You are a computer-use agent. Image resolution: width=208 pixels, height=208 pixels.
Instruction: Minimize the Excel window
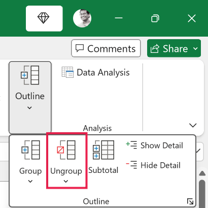(119, 18)
